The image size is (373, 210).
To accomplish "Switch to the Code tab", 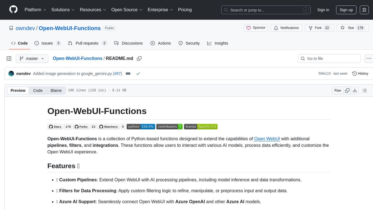I will click(19, 43).
